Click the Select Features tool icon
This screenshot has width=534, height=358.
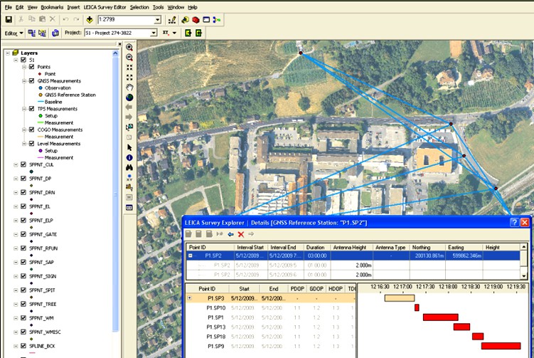(129, 127)
